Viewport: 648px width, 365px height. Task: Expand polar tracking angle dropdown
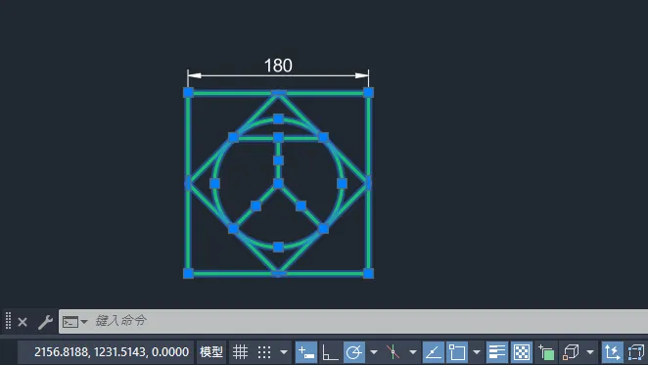coord(374,352)
